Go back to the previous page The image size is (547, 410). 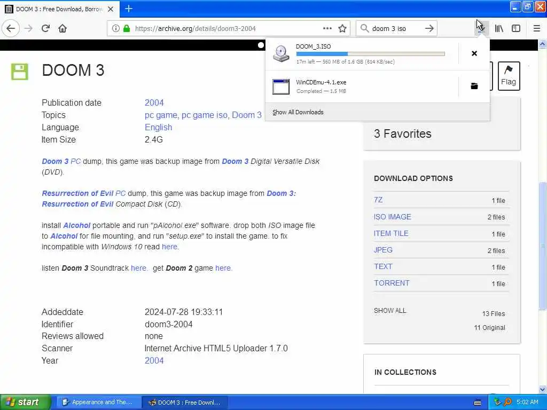11,28
